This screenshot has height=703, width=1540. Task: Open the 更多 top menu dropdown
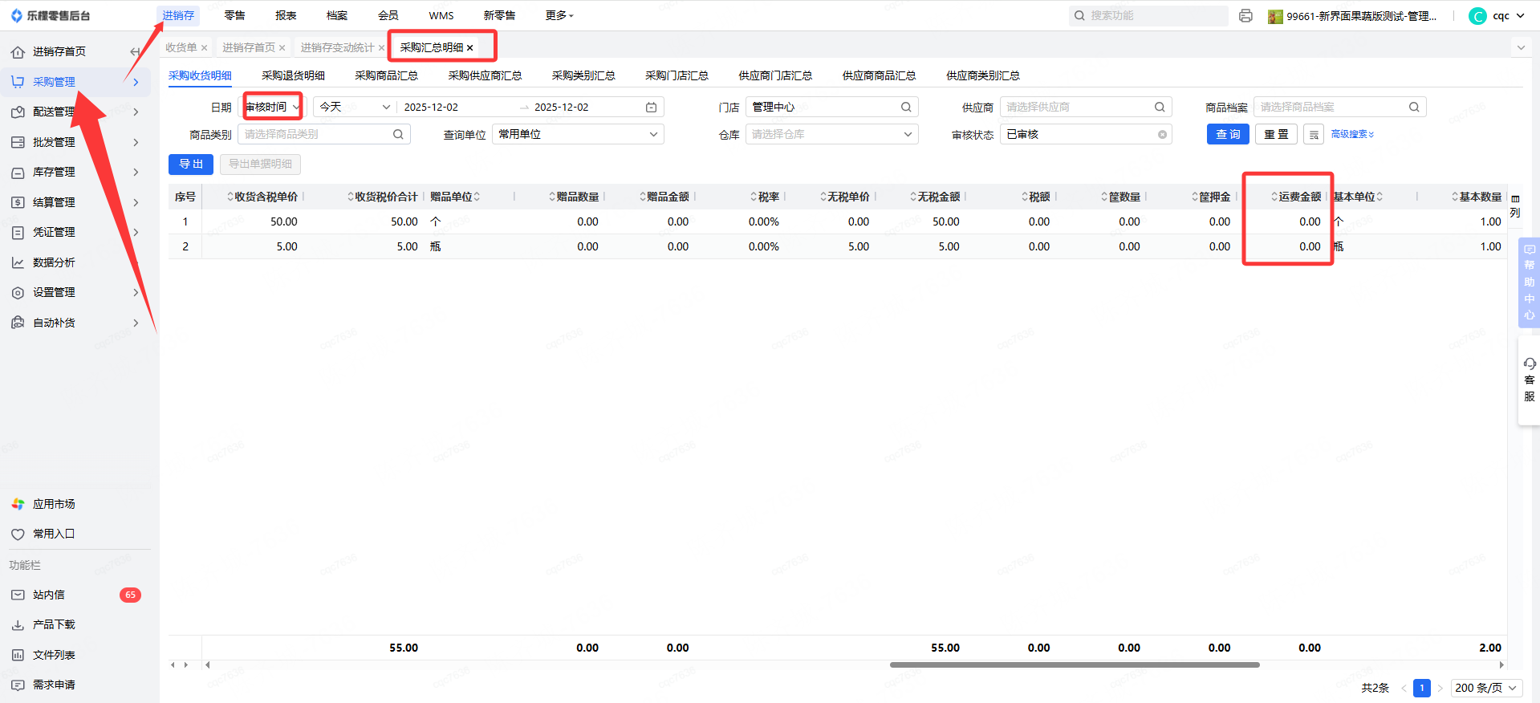click(x=559, y=15)
